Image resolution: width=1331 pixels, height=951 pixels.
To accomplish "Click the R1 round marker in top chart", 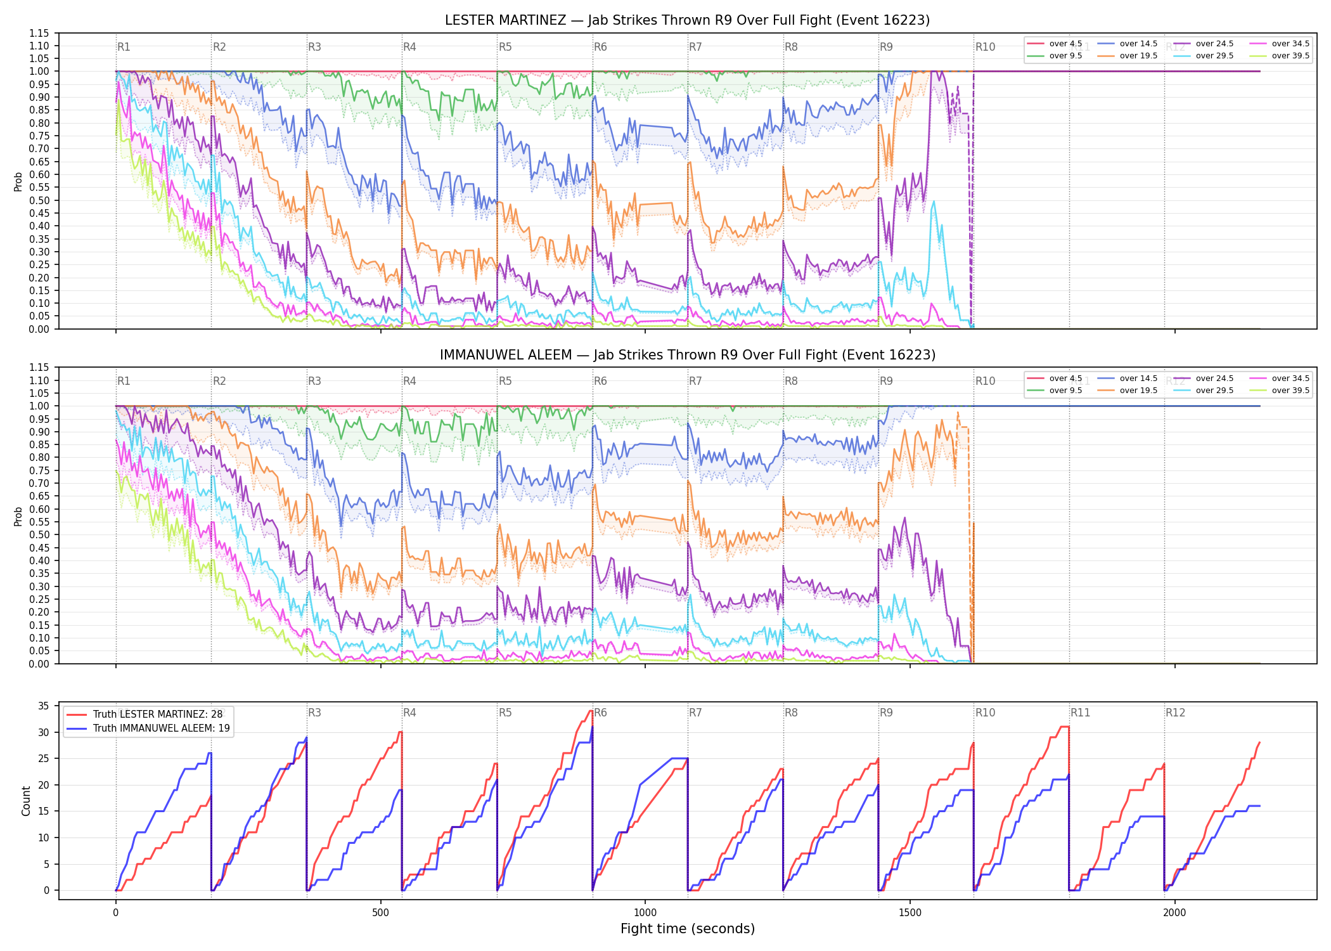I will (124, 47).
